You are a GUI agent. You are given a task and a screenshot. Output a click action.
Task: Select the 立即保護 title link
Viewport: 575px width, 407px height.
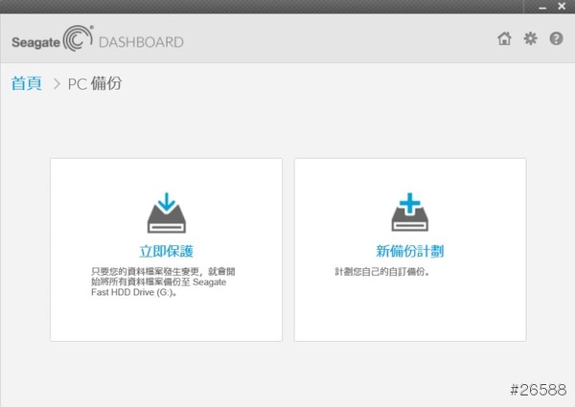(166, 251)
